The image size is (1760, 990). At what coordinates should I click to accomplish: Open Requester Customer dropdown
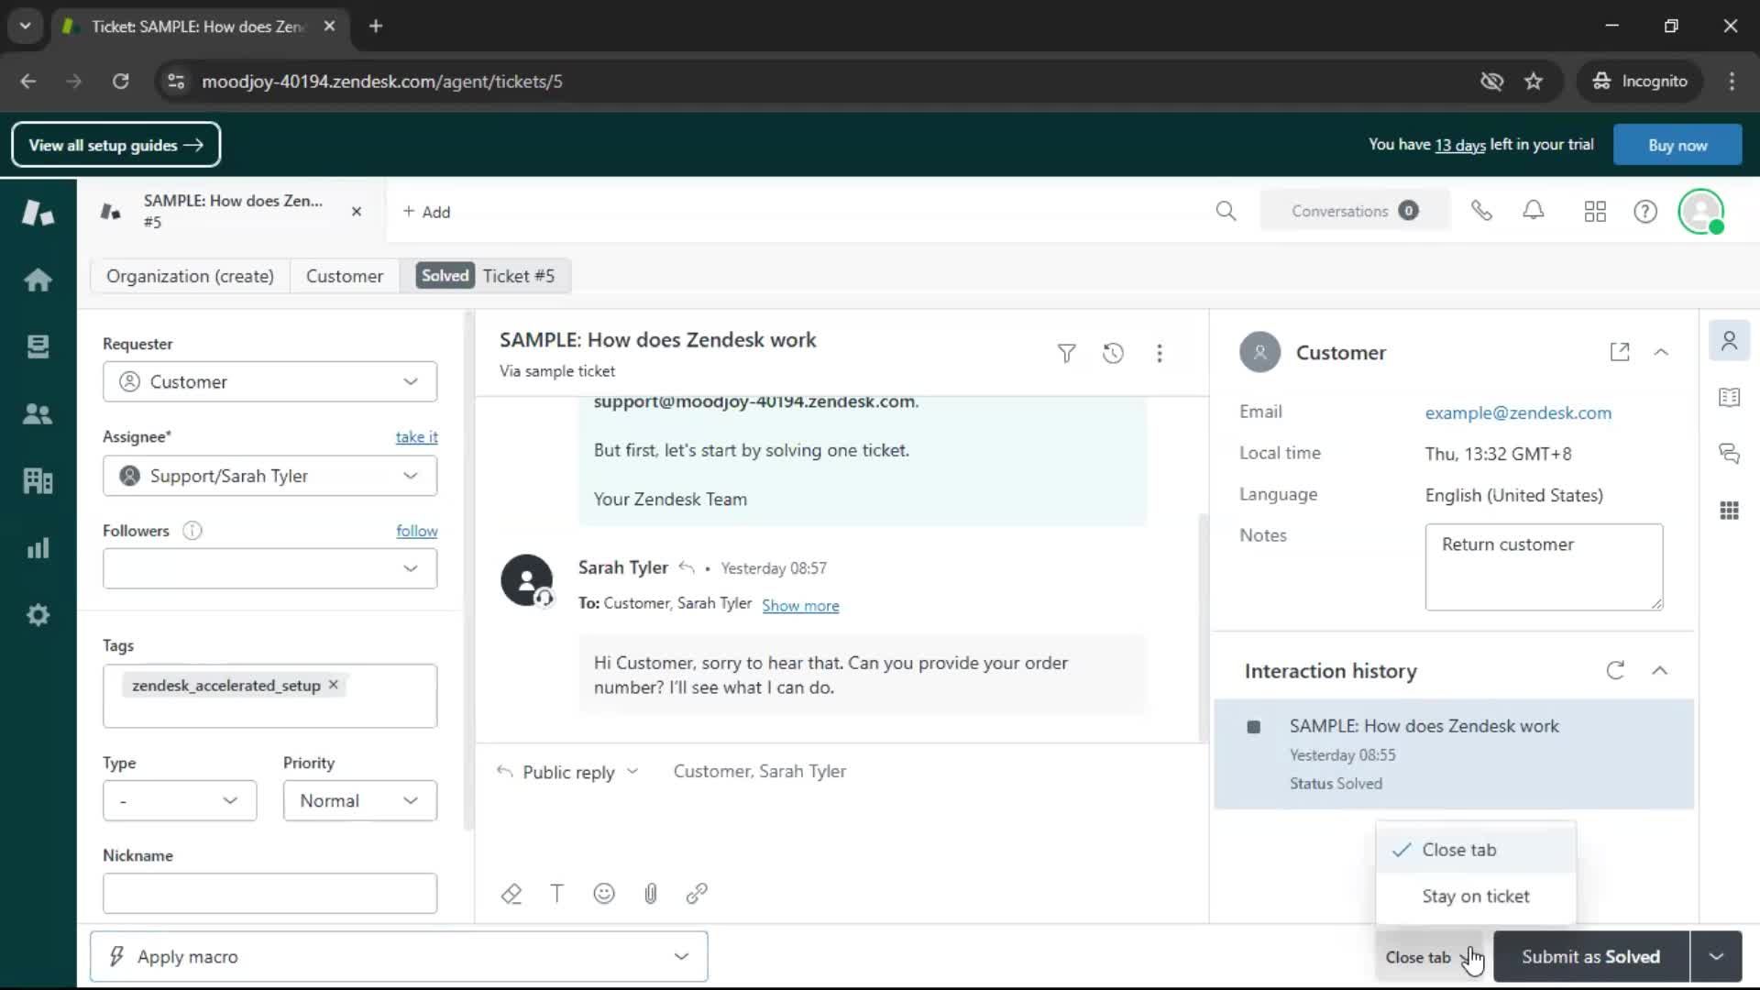[269, 381]
